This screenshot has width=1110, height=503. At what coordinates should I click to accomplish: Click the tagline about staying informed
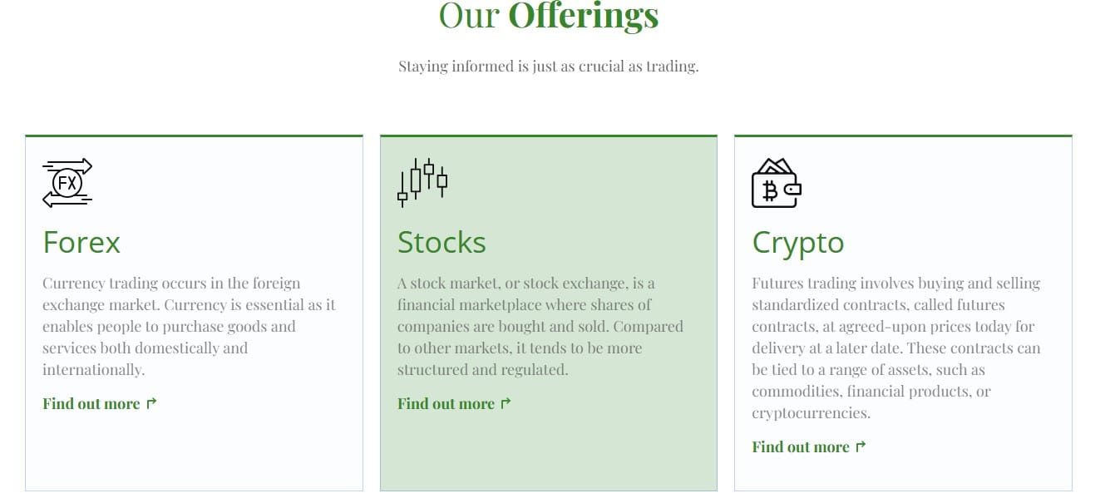click(x=549, y=65)
